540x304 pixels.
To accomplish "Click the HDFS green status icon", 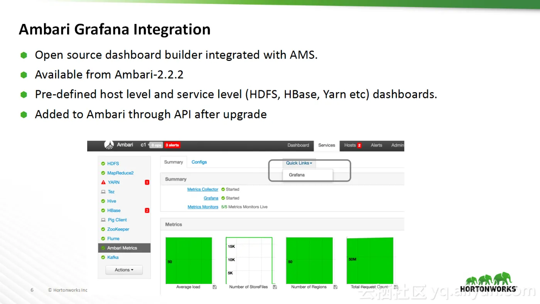I will (103, 164).
